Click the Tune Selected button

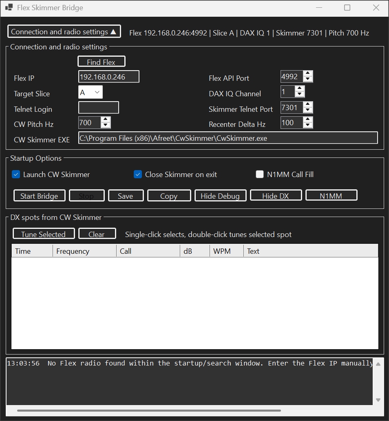coord(44,234)
